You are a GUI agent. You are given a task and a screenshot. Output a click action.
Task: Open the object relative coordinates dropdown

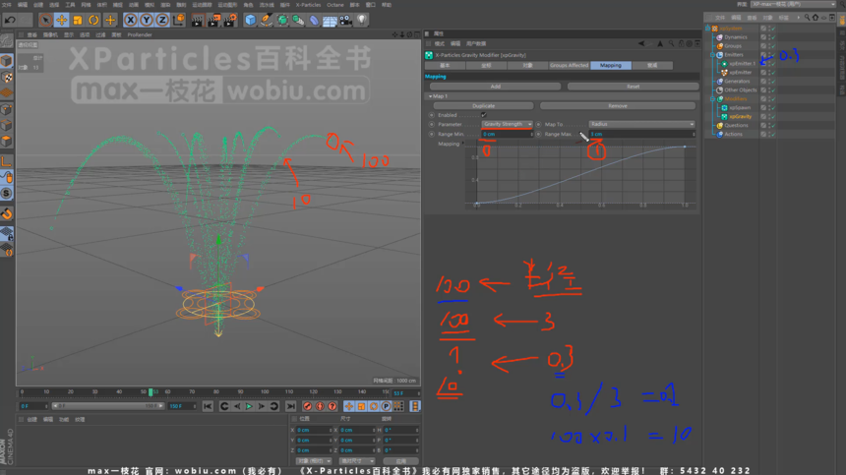[314, 461]
